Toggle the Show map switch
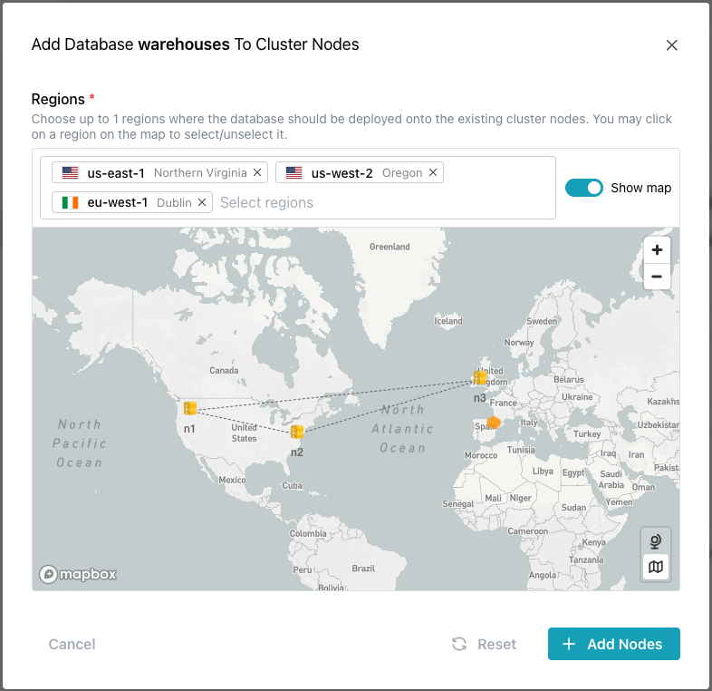 [x=584, y=188]
